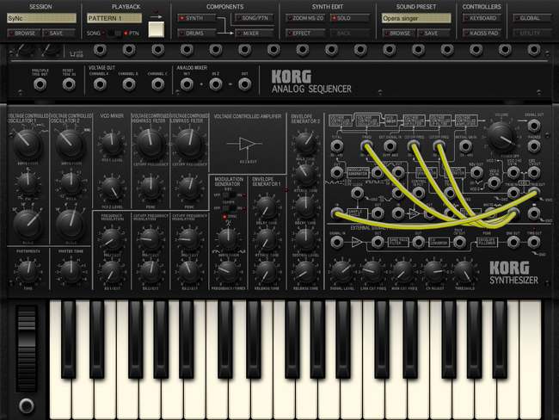Image resolution: width=559 pixels, height=420 pixels.
Task: Click sequencer CHANNEL C voltage out jack
Action: (157, 84)
